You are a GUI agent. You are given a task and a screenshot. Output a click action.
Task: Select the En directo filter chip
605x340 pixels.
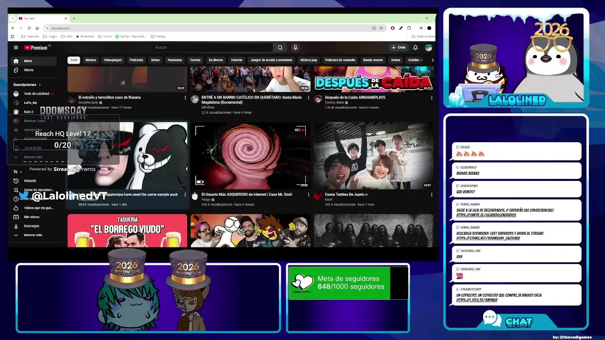(x=216, y=60)
